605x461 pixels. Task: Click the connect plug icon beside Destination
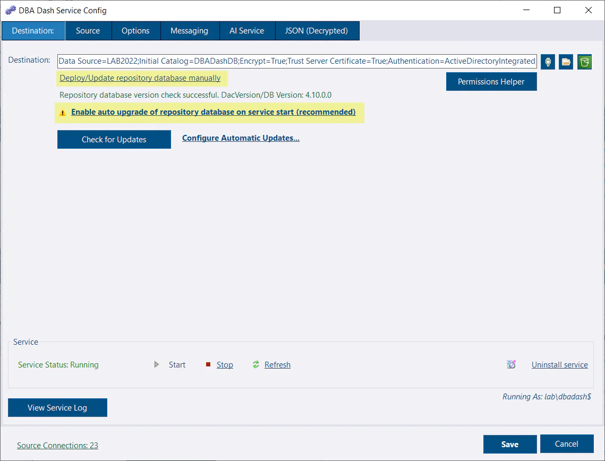[x=548, y=62]
